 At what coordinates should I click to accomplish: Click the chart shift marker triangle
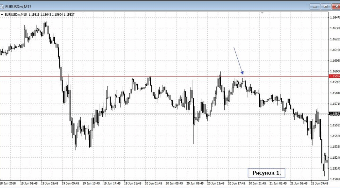click(262, 13)
